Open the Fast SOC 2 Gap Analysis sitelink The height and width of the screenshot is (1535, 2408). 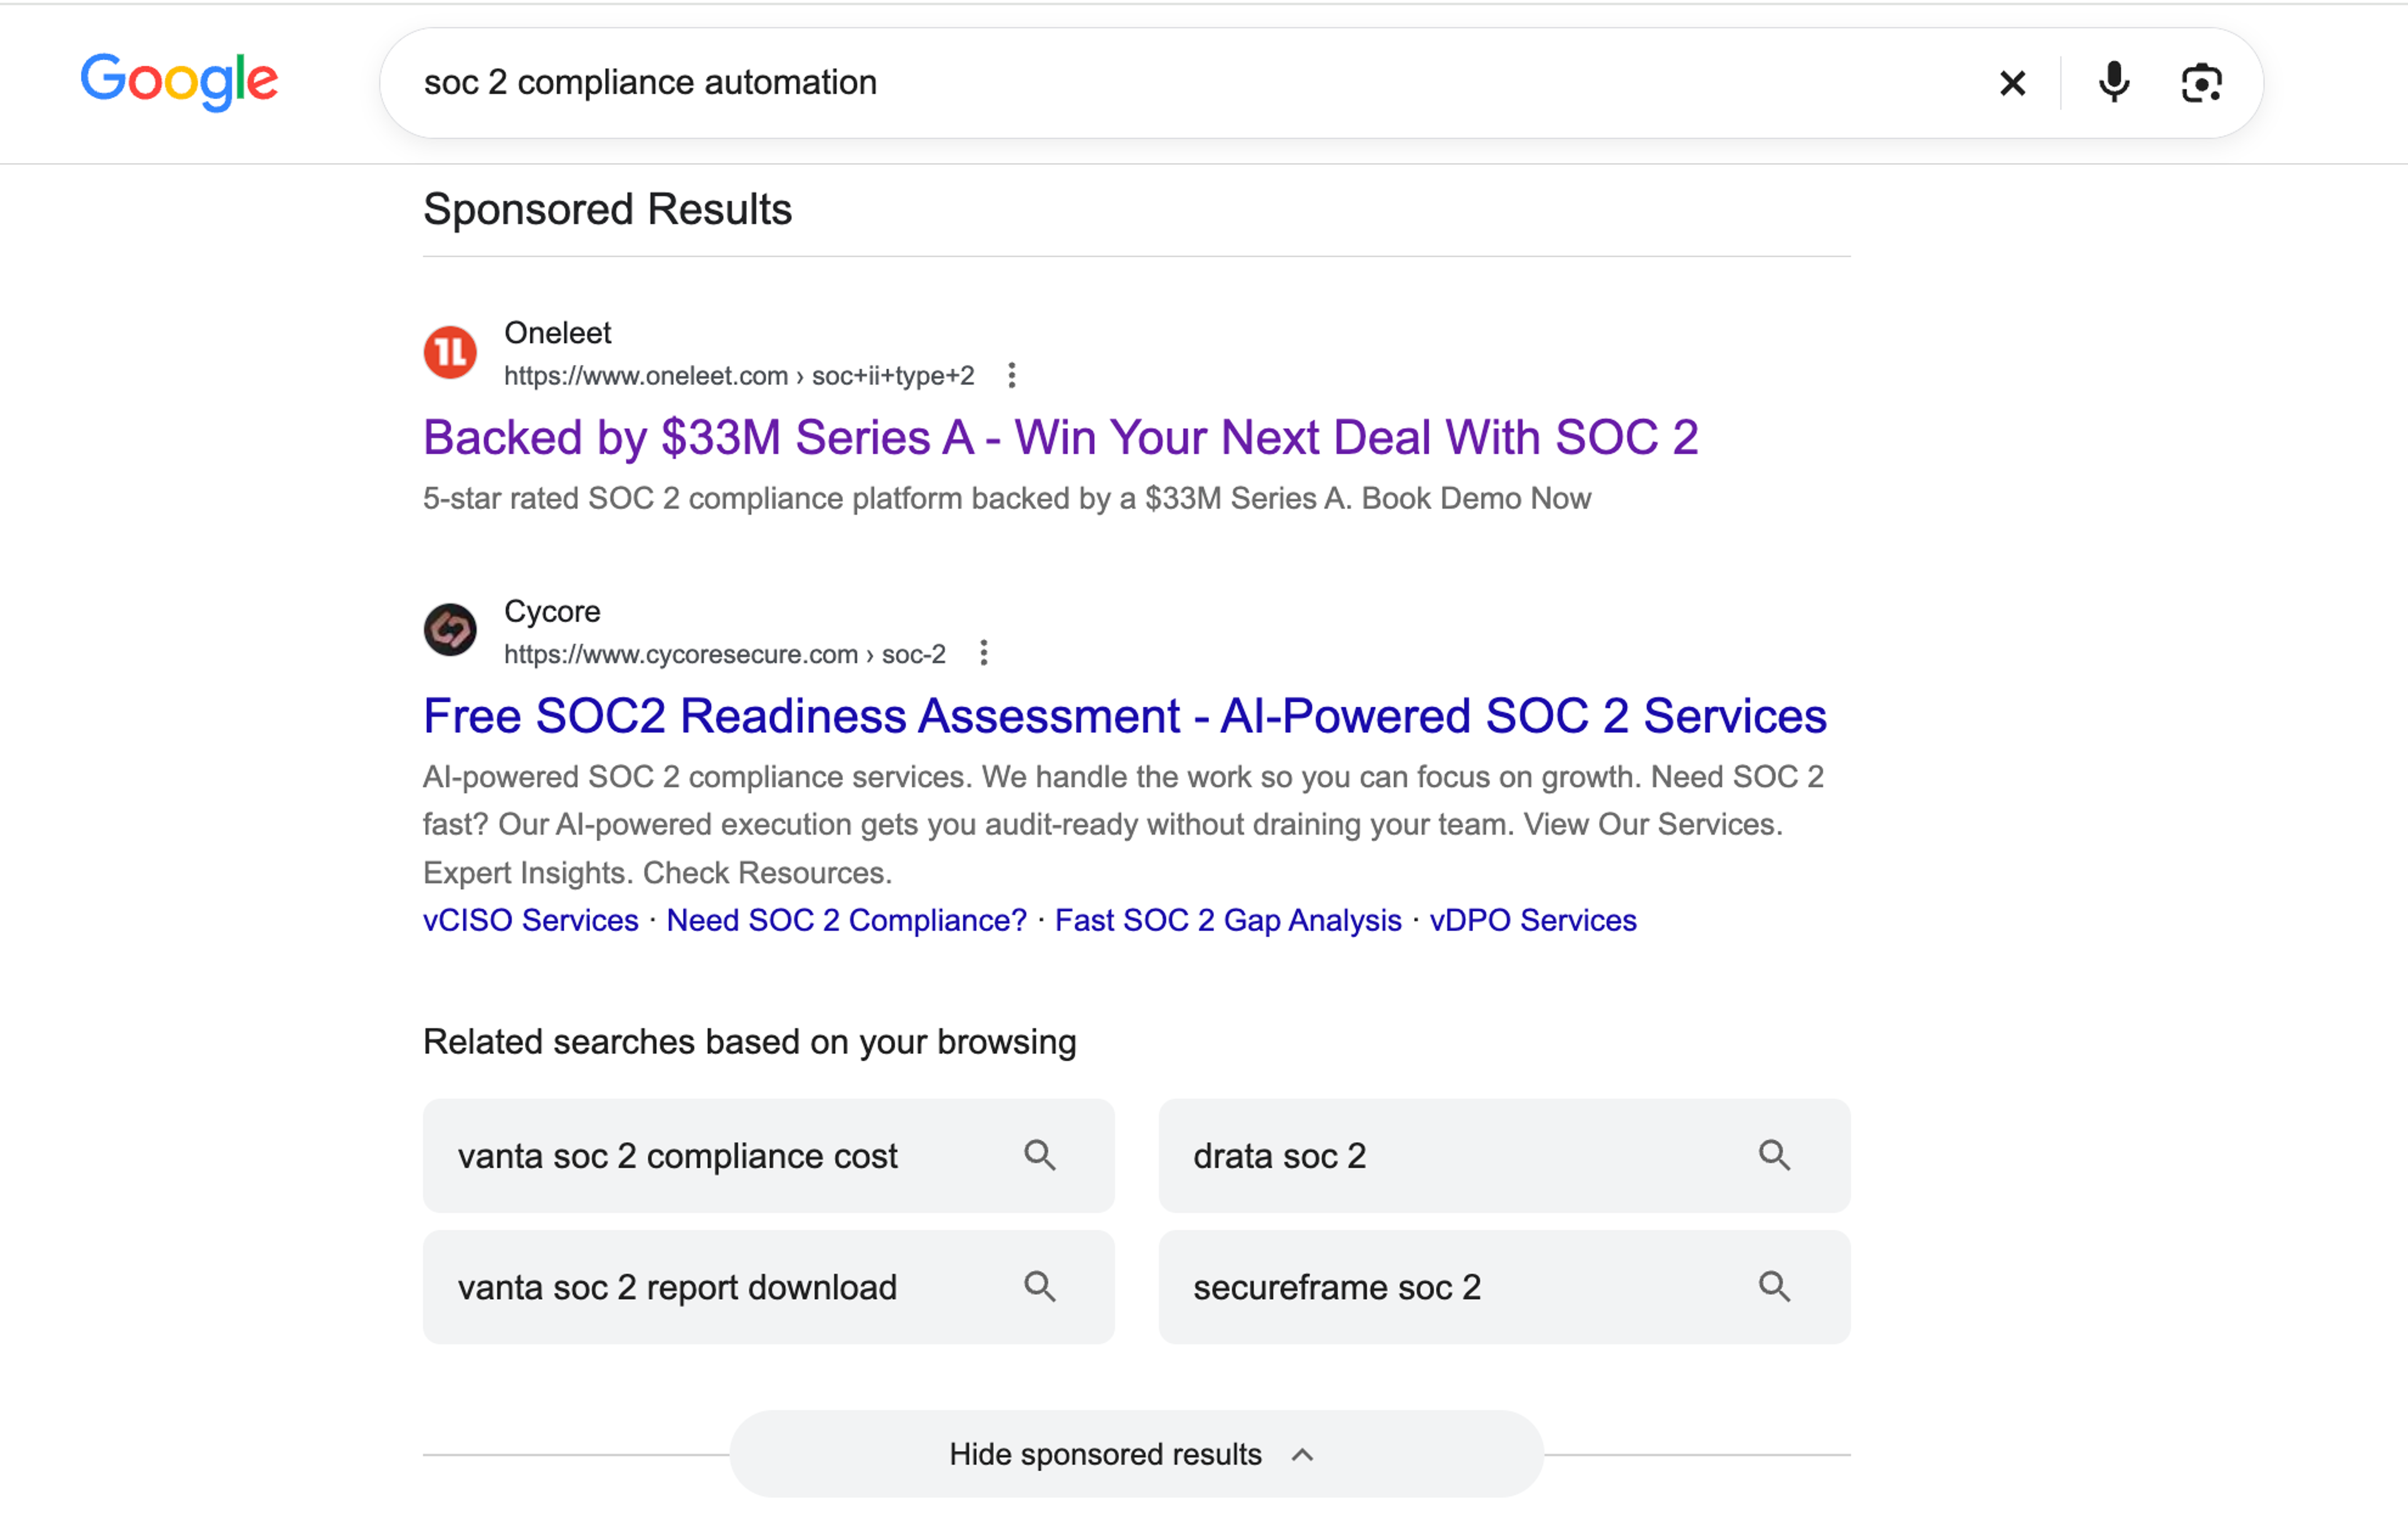click(x=1228, y=920)
